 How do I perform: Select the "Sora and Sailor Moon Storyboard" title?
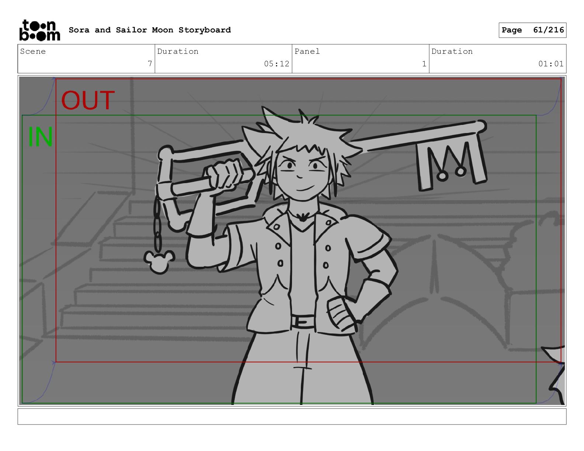tap(150, 30)
